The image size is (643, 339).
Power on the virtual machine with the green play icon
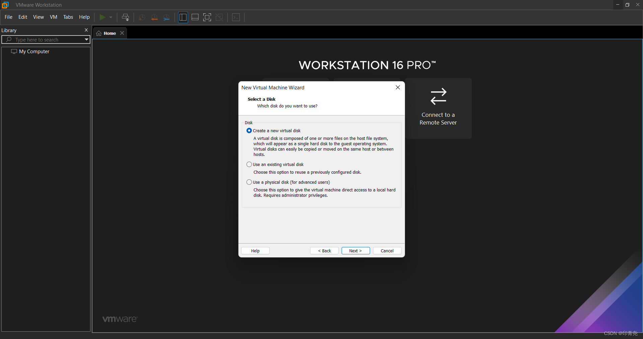102,17
